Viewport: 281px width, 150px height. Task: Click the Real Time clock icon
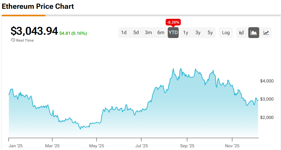[x=13, y=40]
